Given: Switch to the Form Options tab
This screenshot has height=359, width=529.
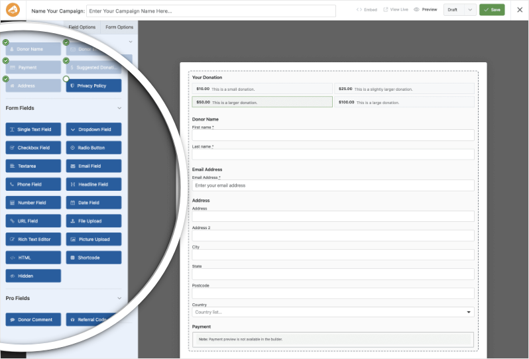Looking at the screenshot, I should click(x=119, y=27).
